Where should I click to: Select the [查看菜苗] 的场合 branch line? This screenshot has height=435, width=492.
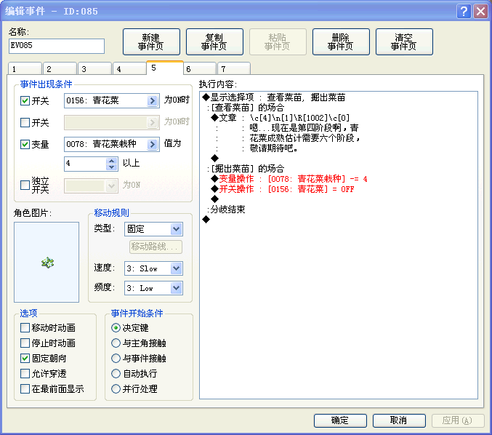pos(246,108)
